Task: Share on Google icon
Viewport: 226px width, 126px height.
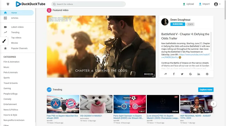Action: coord(190,74)
